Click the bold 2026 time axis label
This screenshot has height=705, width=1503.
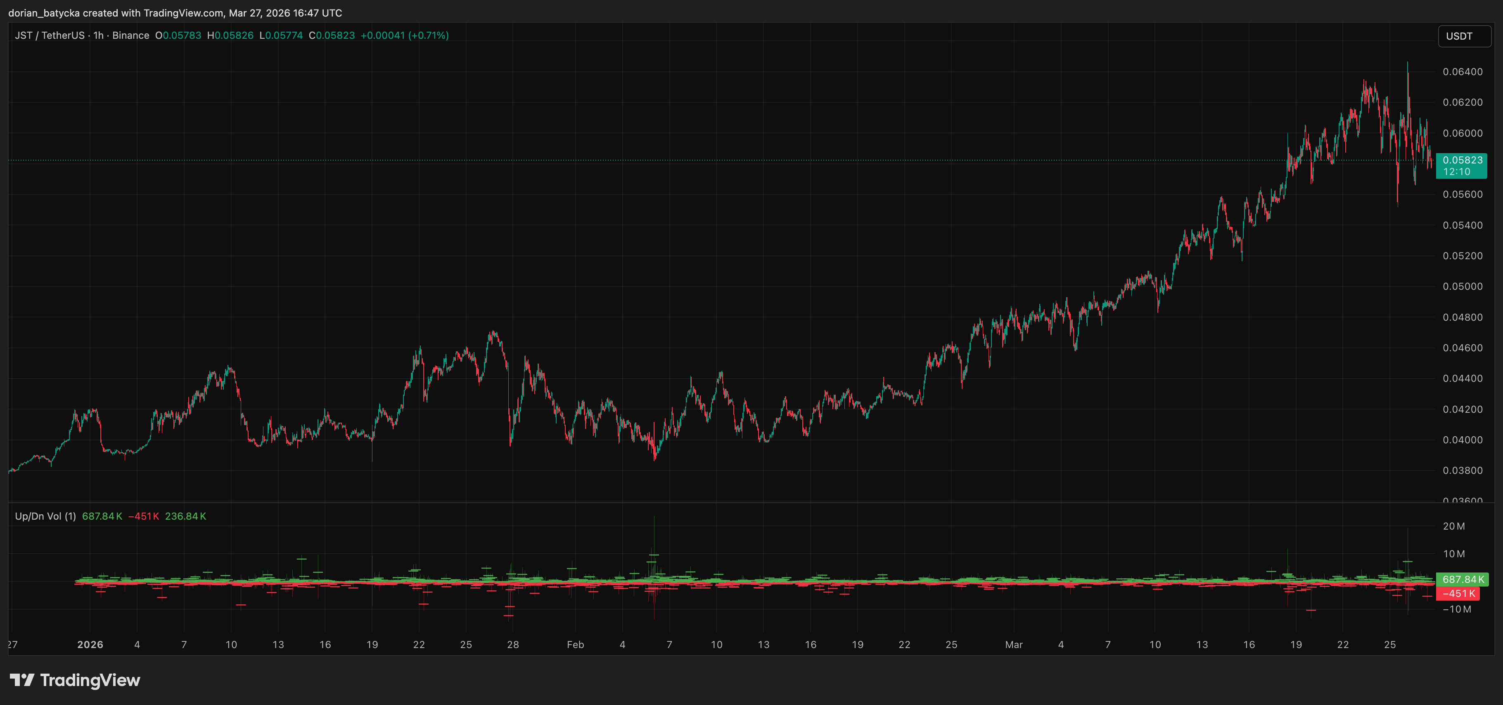click(x=90, y=644)
